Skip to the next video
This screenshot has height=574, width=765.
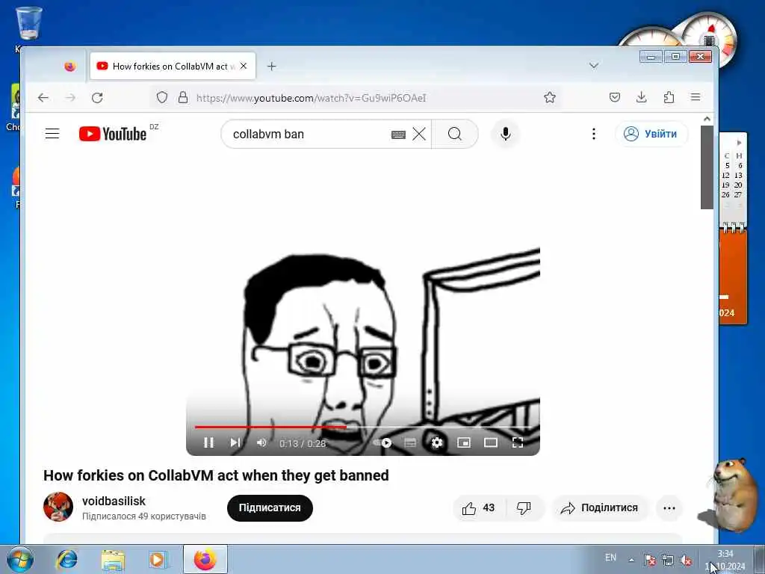point(235,442)
